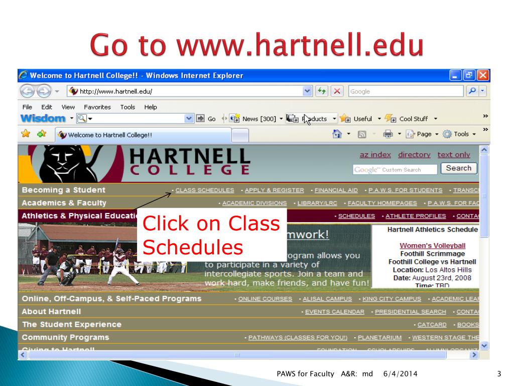Expand the Wisdom search field dropdown
Image resolution: width=514 pixels, height=386 pixels.
[x=189, y=119]
